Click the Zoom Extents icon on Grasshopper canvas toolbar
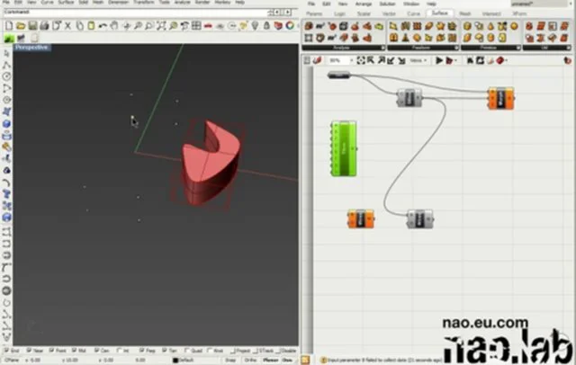Viewport: 576px width, 365px height. click(x=361, y=60)
